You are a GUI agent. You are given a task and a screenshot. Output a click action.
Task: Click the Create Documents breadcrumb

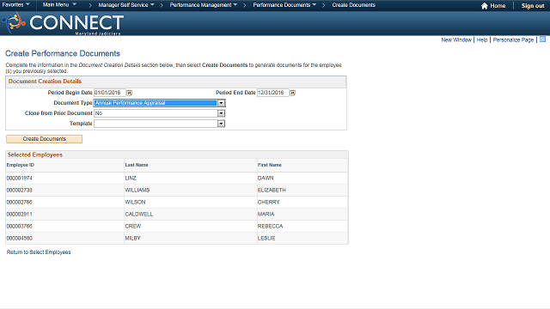pos(353,5)
